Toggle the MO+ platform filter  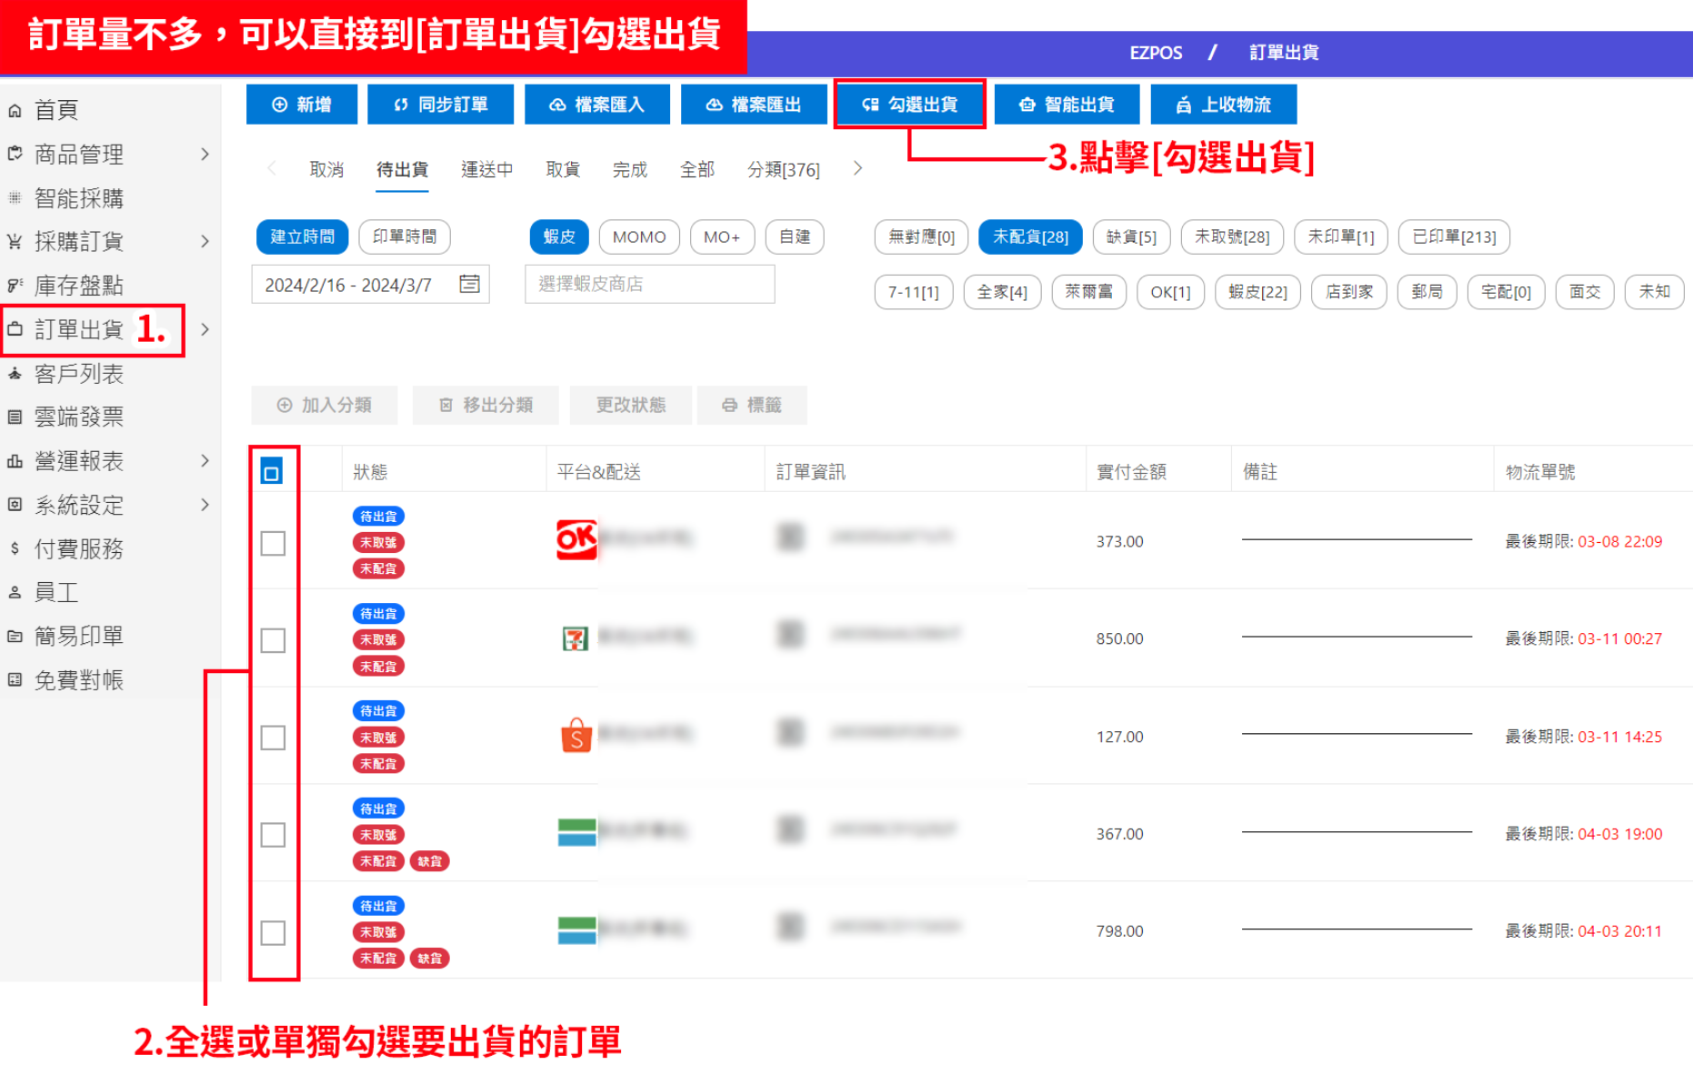[x=722, y=236]
